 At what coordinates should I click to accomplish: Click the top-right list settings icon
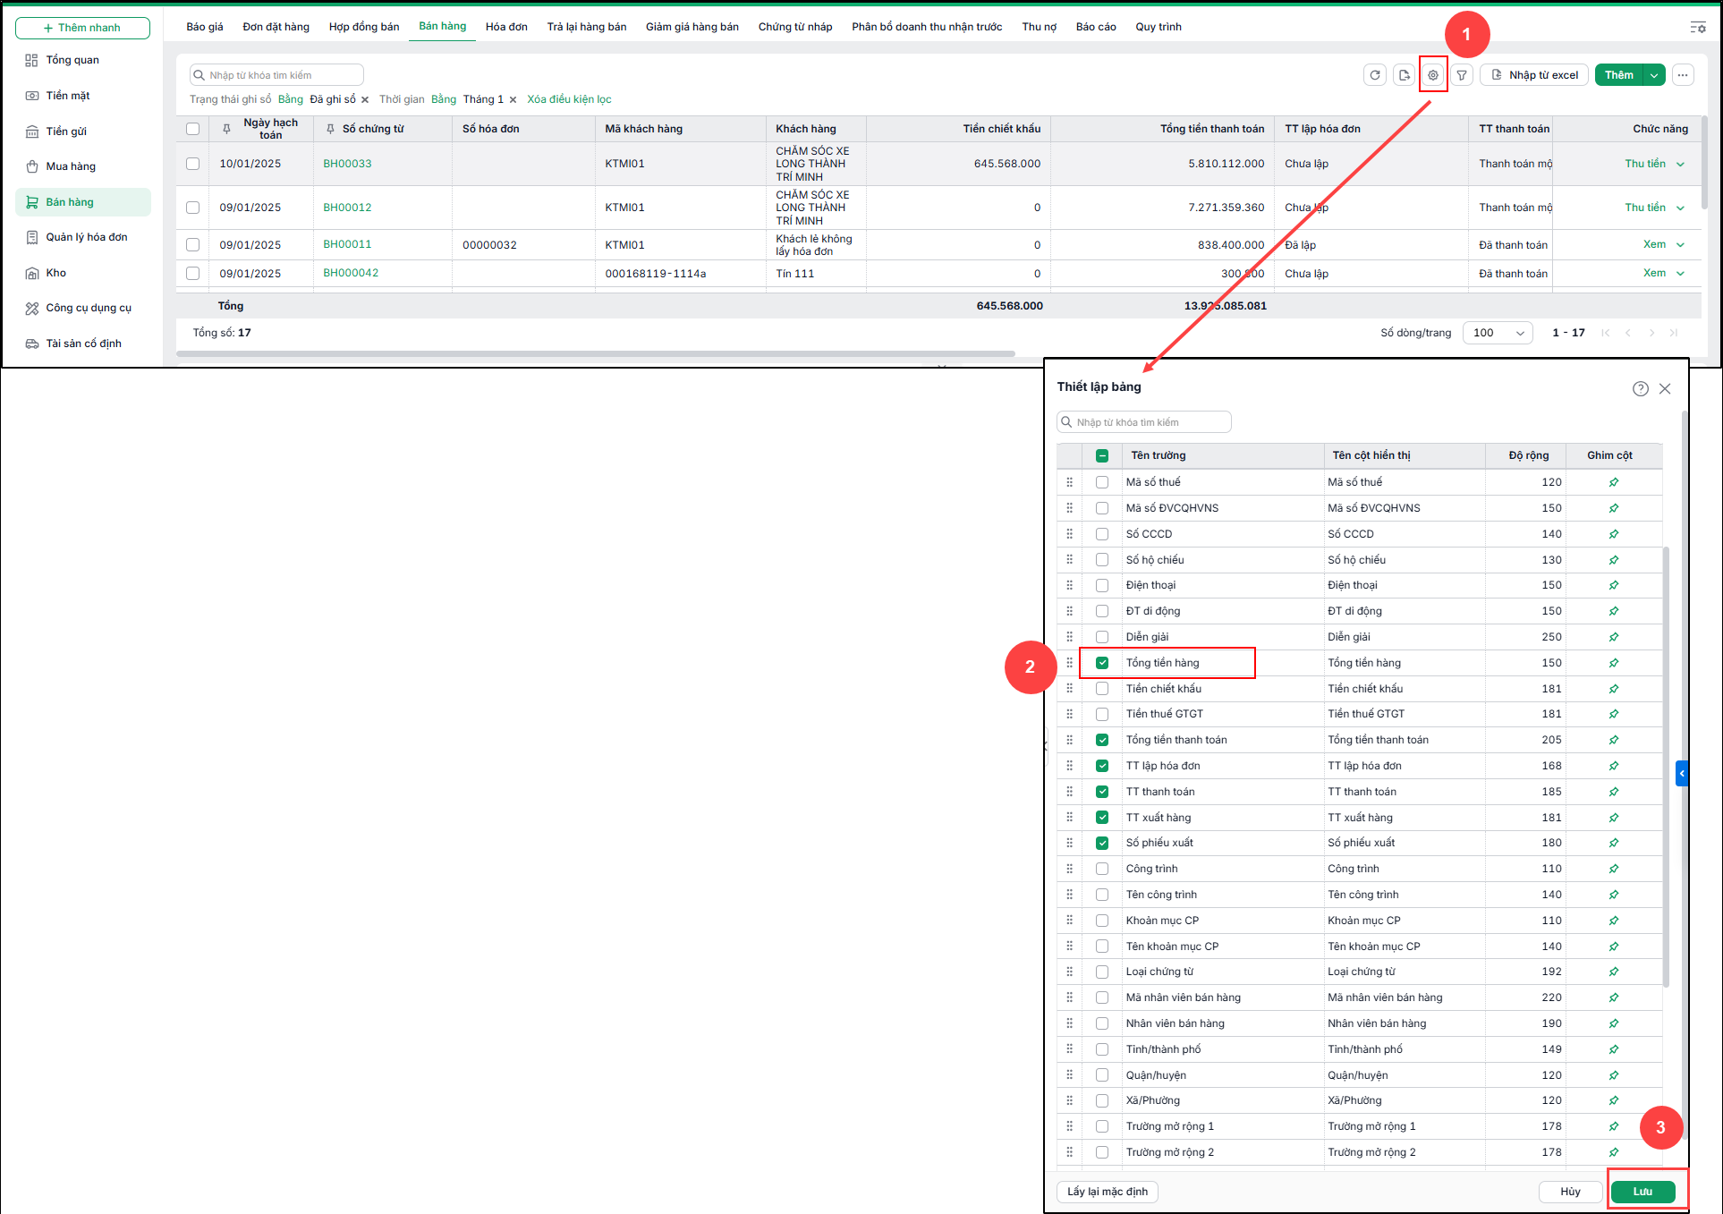[1697, 28]
